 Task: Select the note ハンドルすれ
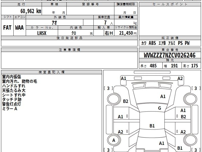click(14, 86)
